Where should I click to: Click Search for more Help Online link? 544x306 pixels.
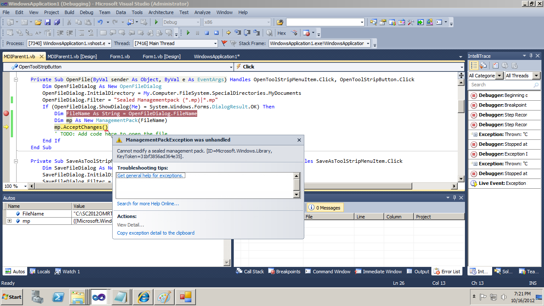point(148,204)
